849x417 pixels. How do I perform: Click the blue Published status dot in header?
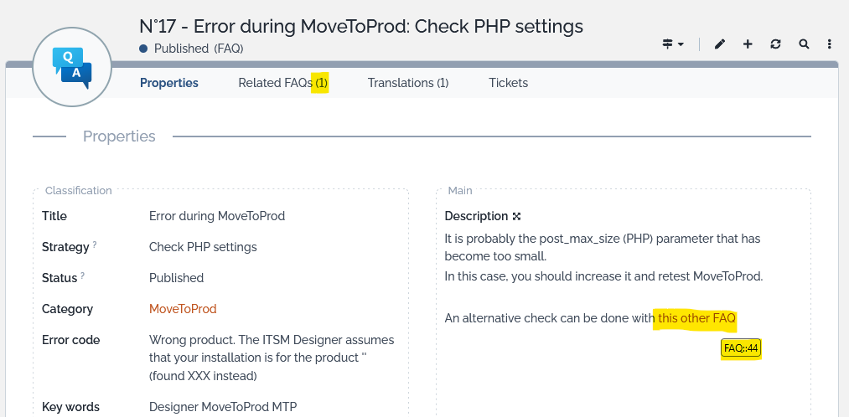pyautogui.click(x=143, y=49)
